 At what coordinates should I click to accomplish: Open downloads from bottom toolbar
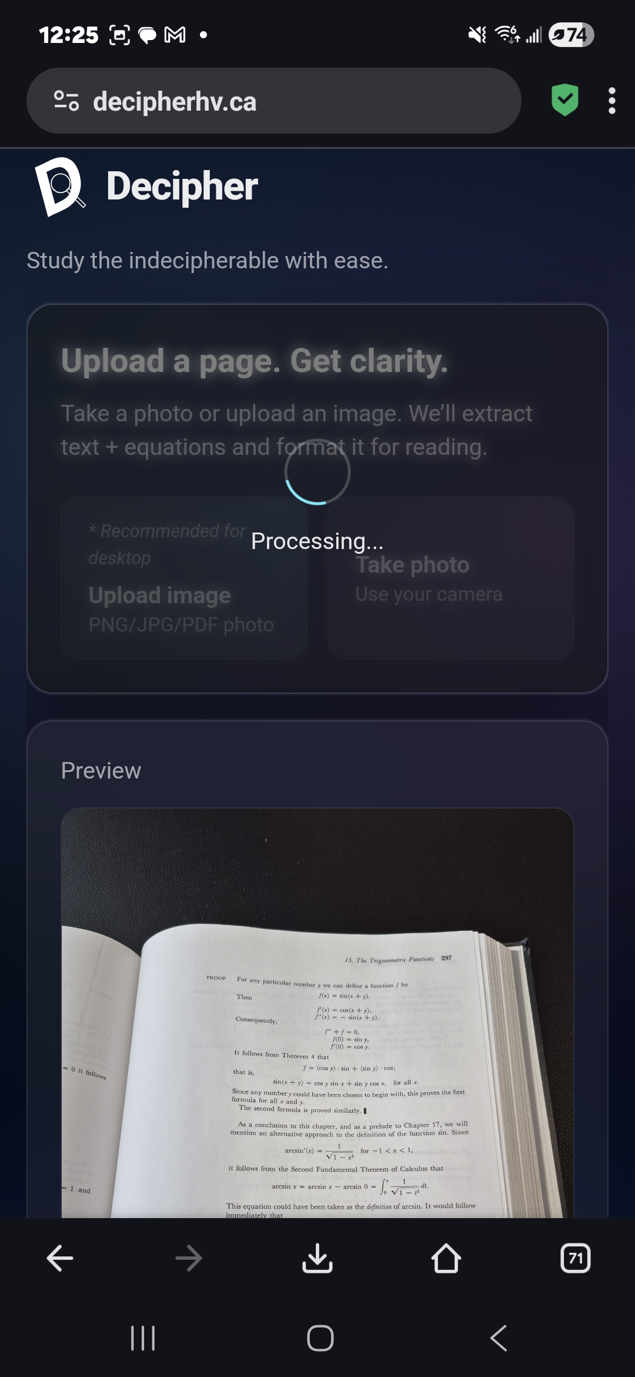(317, 1258)
